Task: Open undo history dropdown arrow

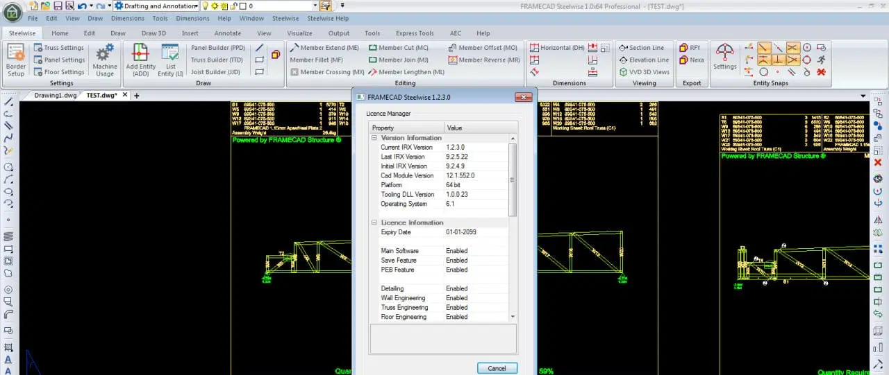Action: coord(90,6)
